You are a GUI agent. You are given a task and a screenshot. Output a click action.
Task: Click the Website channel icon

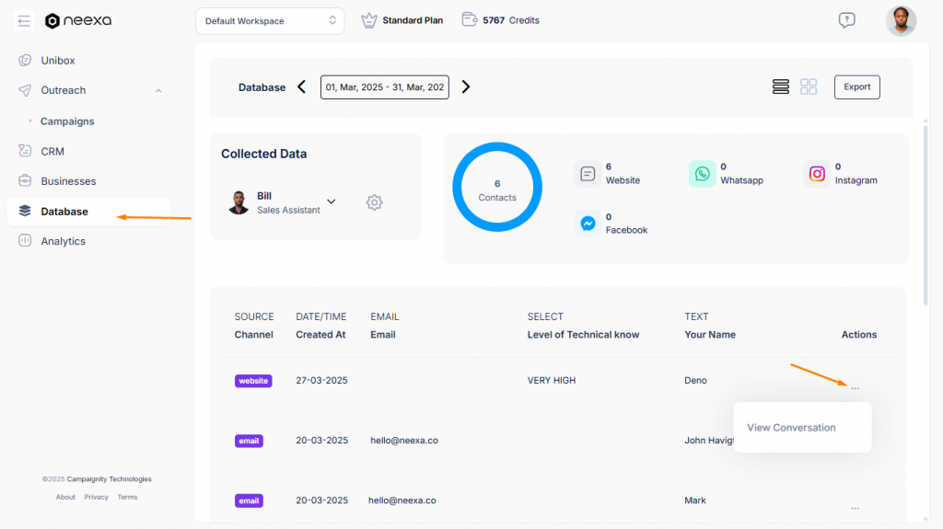[588, 174]
